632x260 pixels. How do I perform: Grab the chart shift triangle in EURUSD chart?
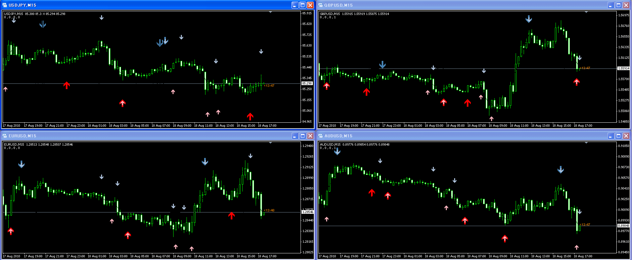(x=270, y=143)
